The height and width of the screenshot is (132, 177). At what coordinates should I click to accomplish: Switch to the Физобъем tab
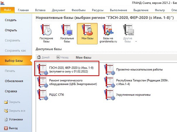[x=78, y=10]
